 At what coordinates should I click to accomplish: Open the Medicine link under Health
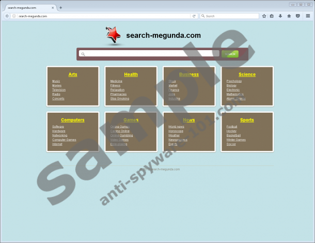pos(116,81)
